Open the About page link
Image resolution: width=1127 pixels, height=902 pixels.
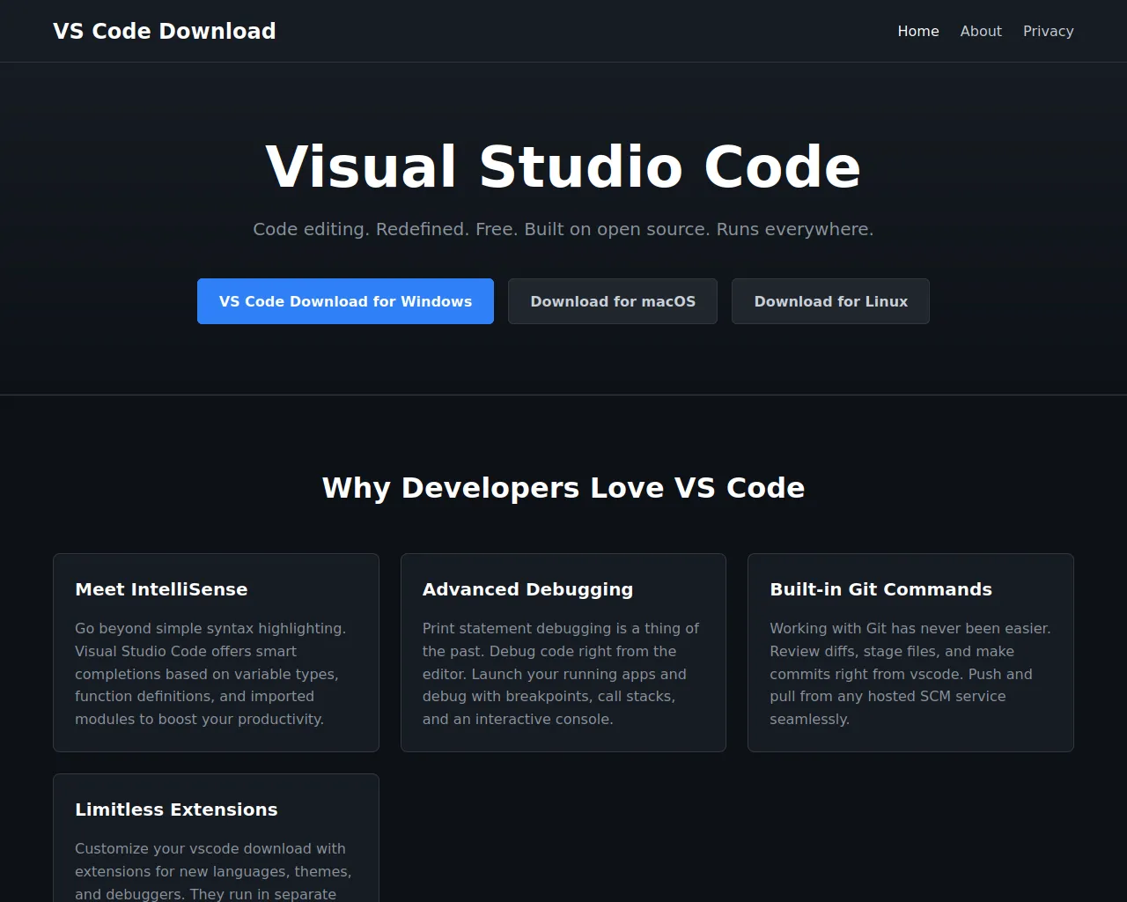981,31
